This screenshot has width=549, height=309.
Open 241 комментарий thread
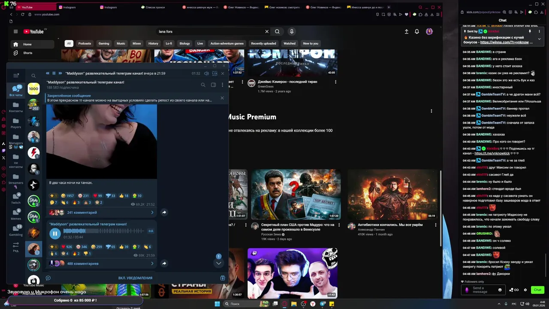pos(82,212)
